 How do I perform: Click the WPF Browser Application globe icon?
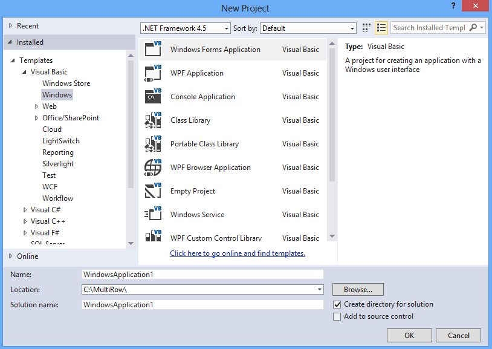tap(153, 167)
